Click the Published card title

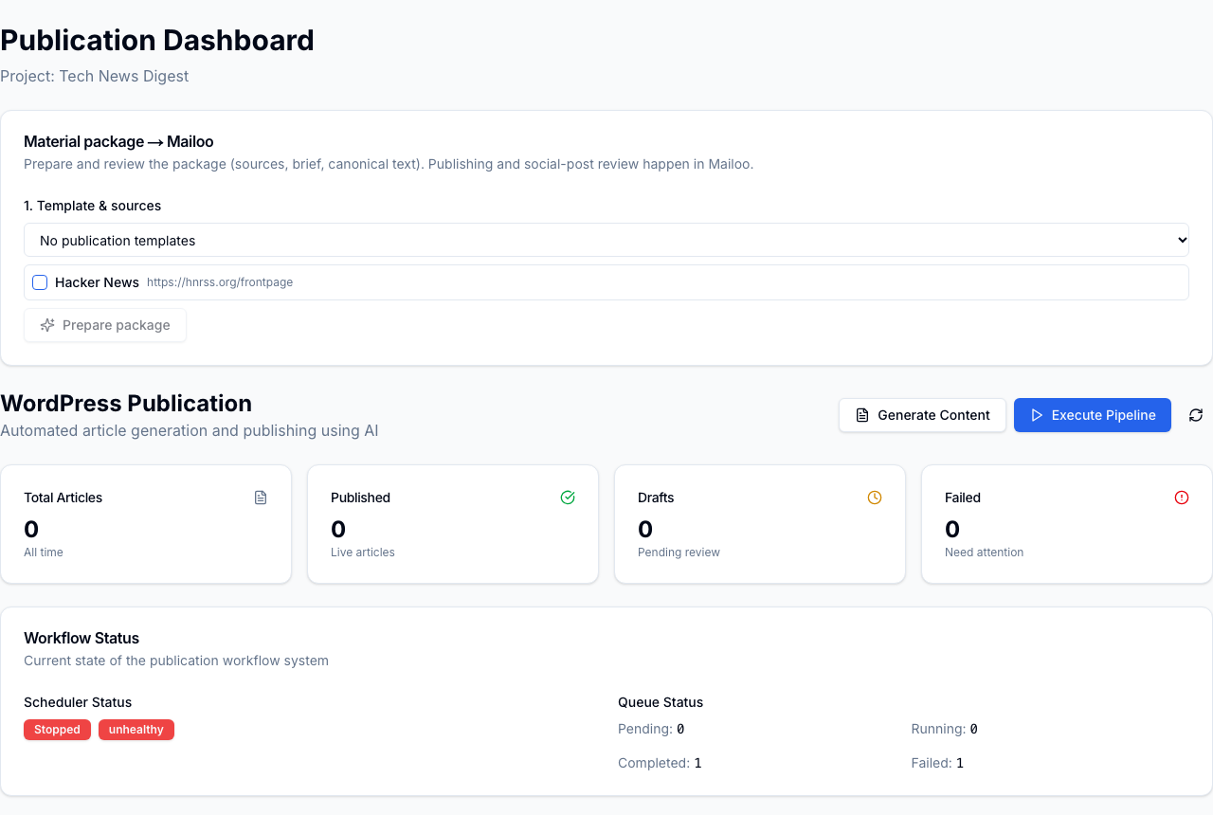pyautogui.click(x=360, y=498)
